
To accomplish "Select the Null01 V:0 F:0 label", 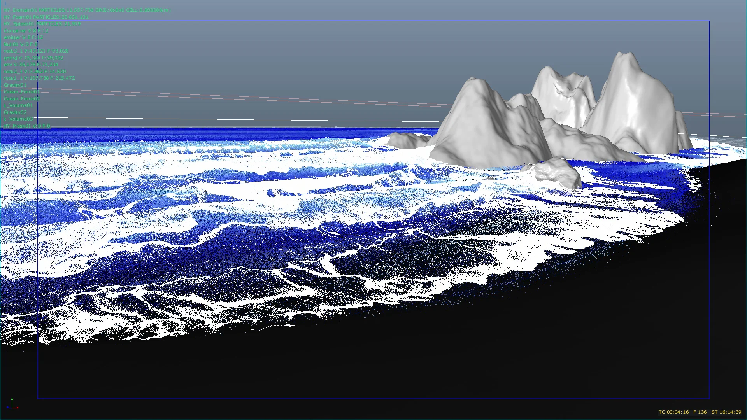I will click(21, 44).
